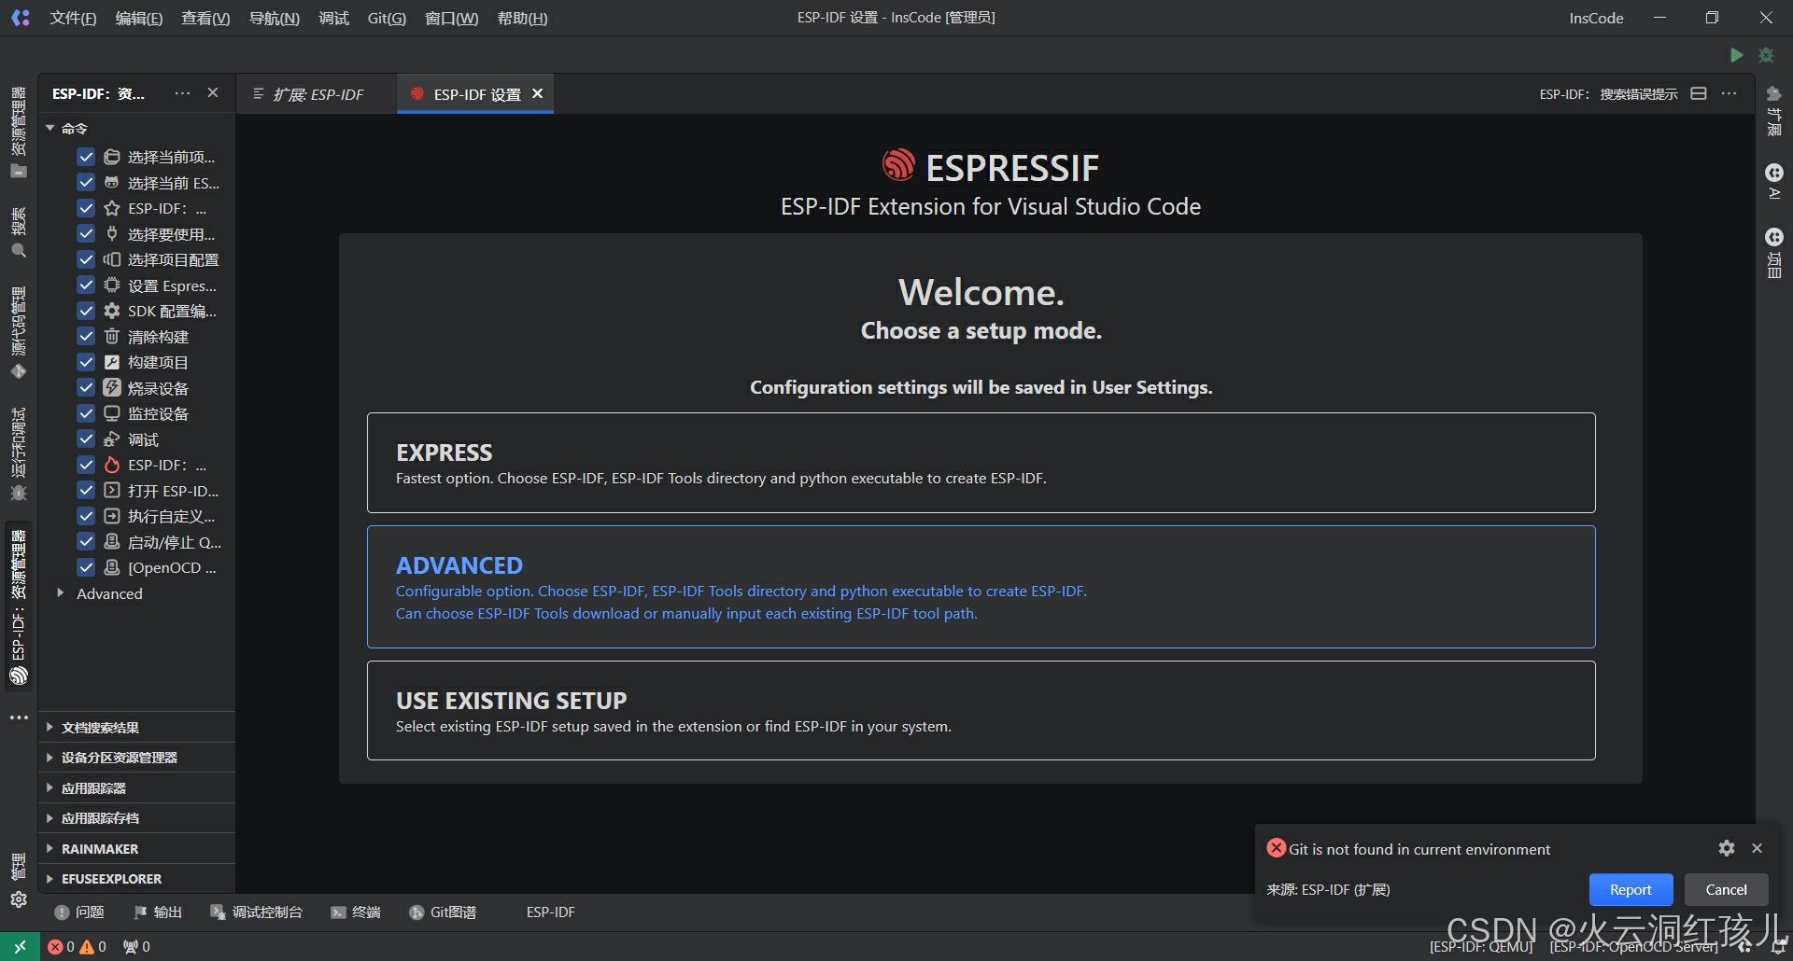Click the green debug bug icon

point(1766,55)
